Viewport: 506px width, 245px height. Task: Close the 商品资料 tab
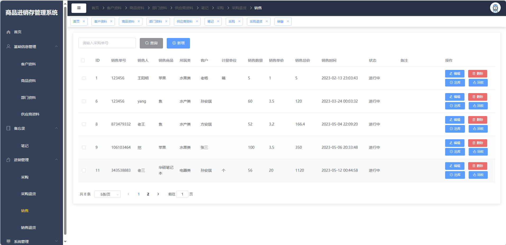pyautogui.click(x=139, y=21)
